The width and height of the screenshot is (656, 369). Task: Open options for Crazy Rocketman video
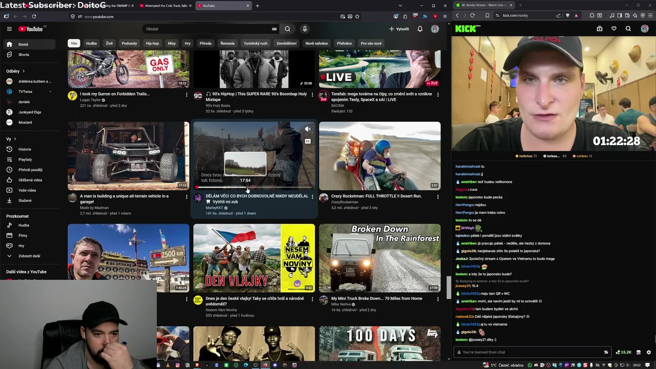pos(438,197)
